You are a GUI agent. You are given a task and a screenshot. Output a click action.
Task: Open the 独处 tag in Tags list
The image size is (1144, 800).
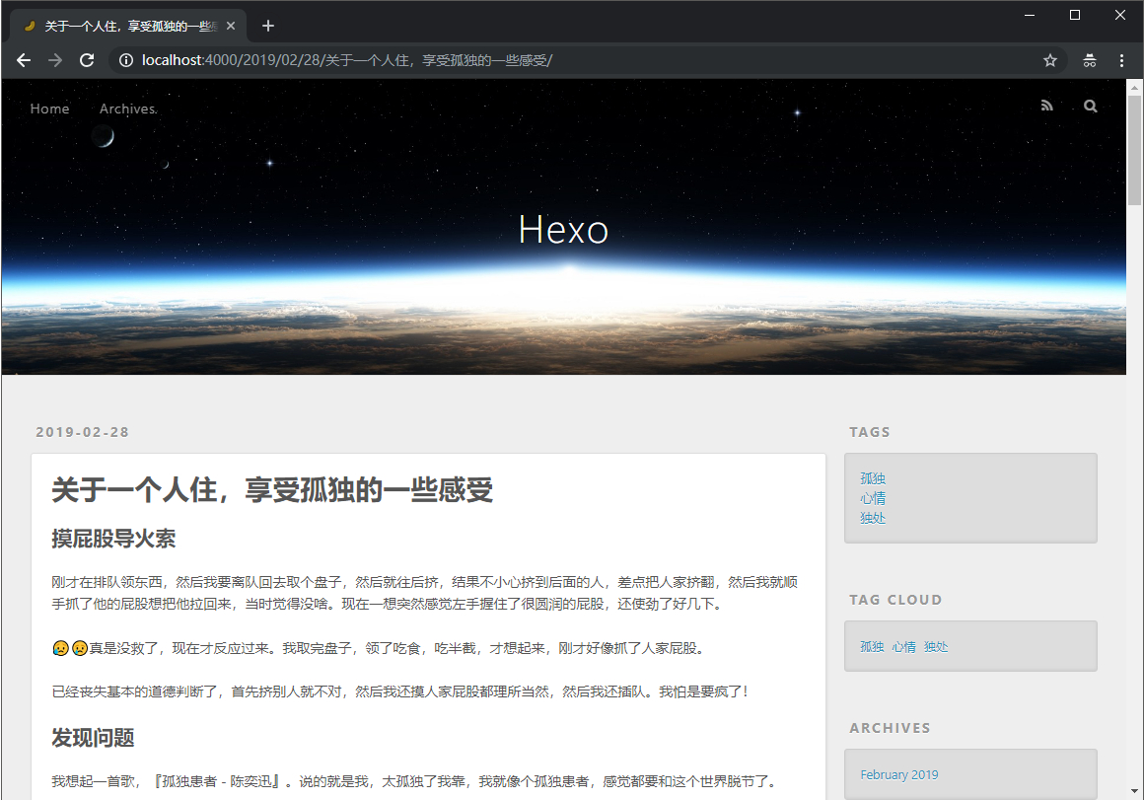[x=873, y=518]
